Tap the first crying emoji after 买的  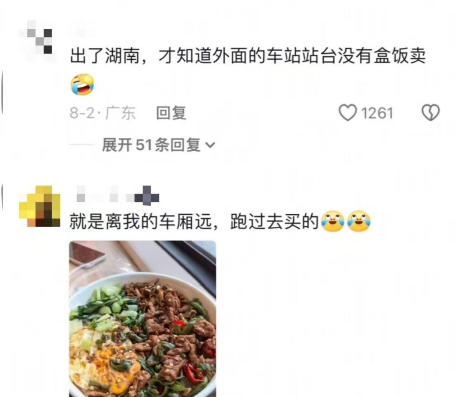coord(333,221)
